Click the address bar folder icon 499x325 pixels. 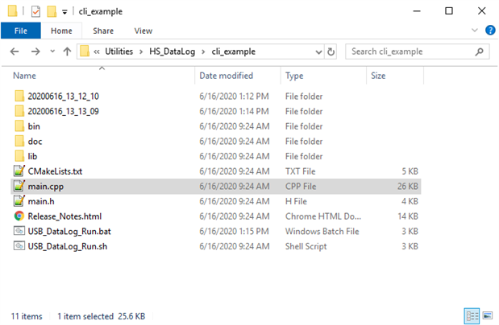coord(85,51)
